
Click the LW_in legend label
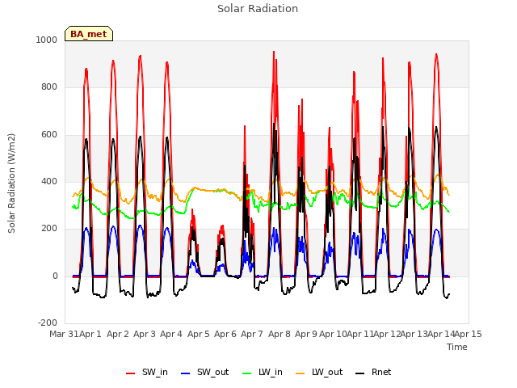271,372
